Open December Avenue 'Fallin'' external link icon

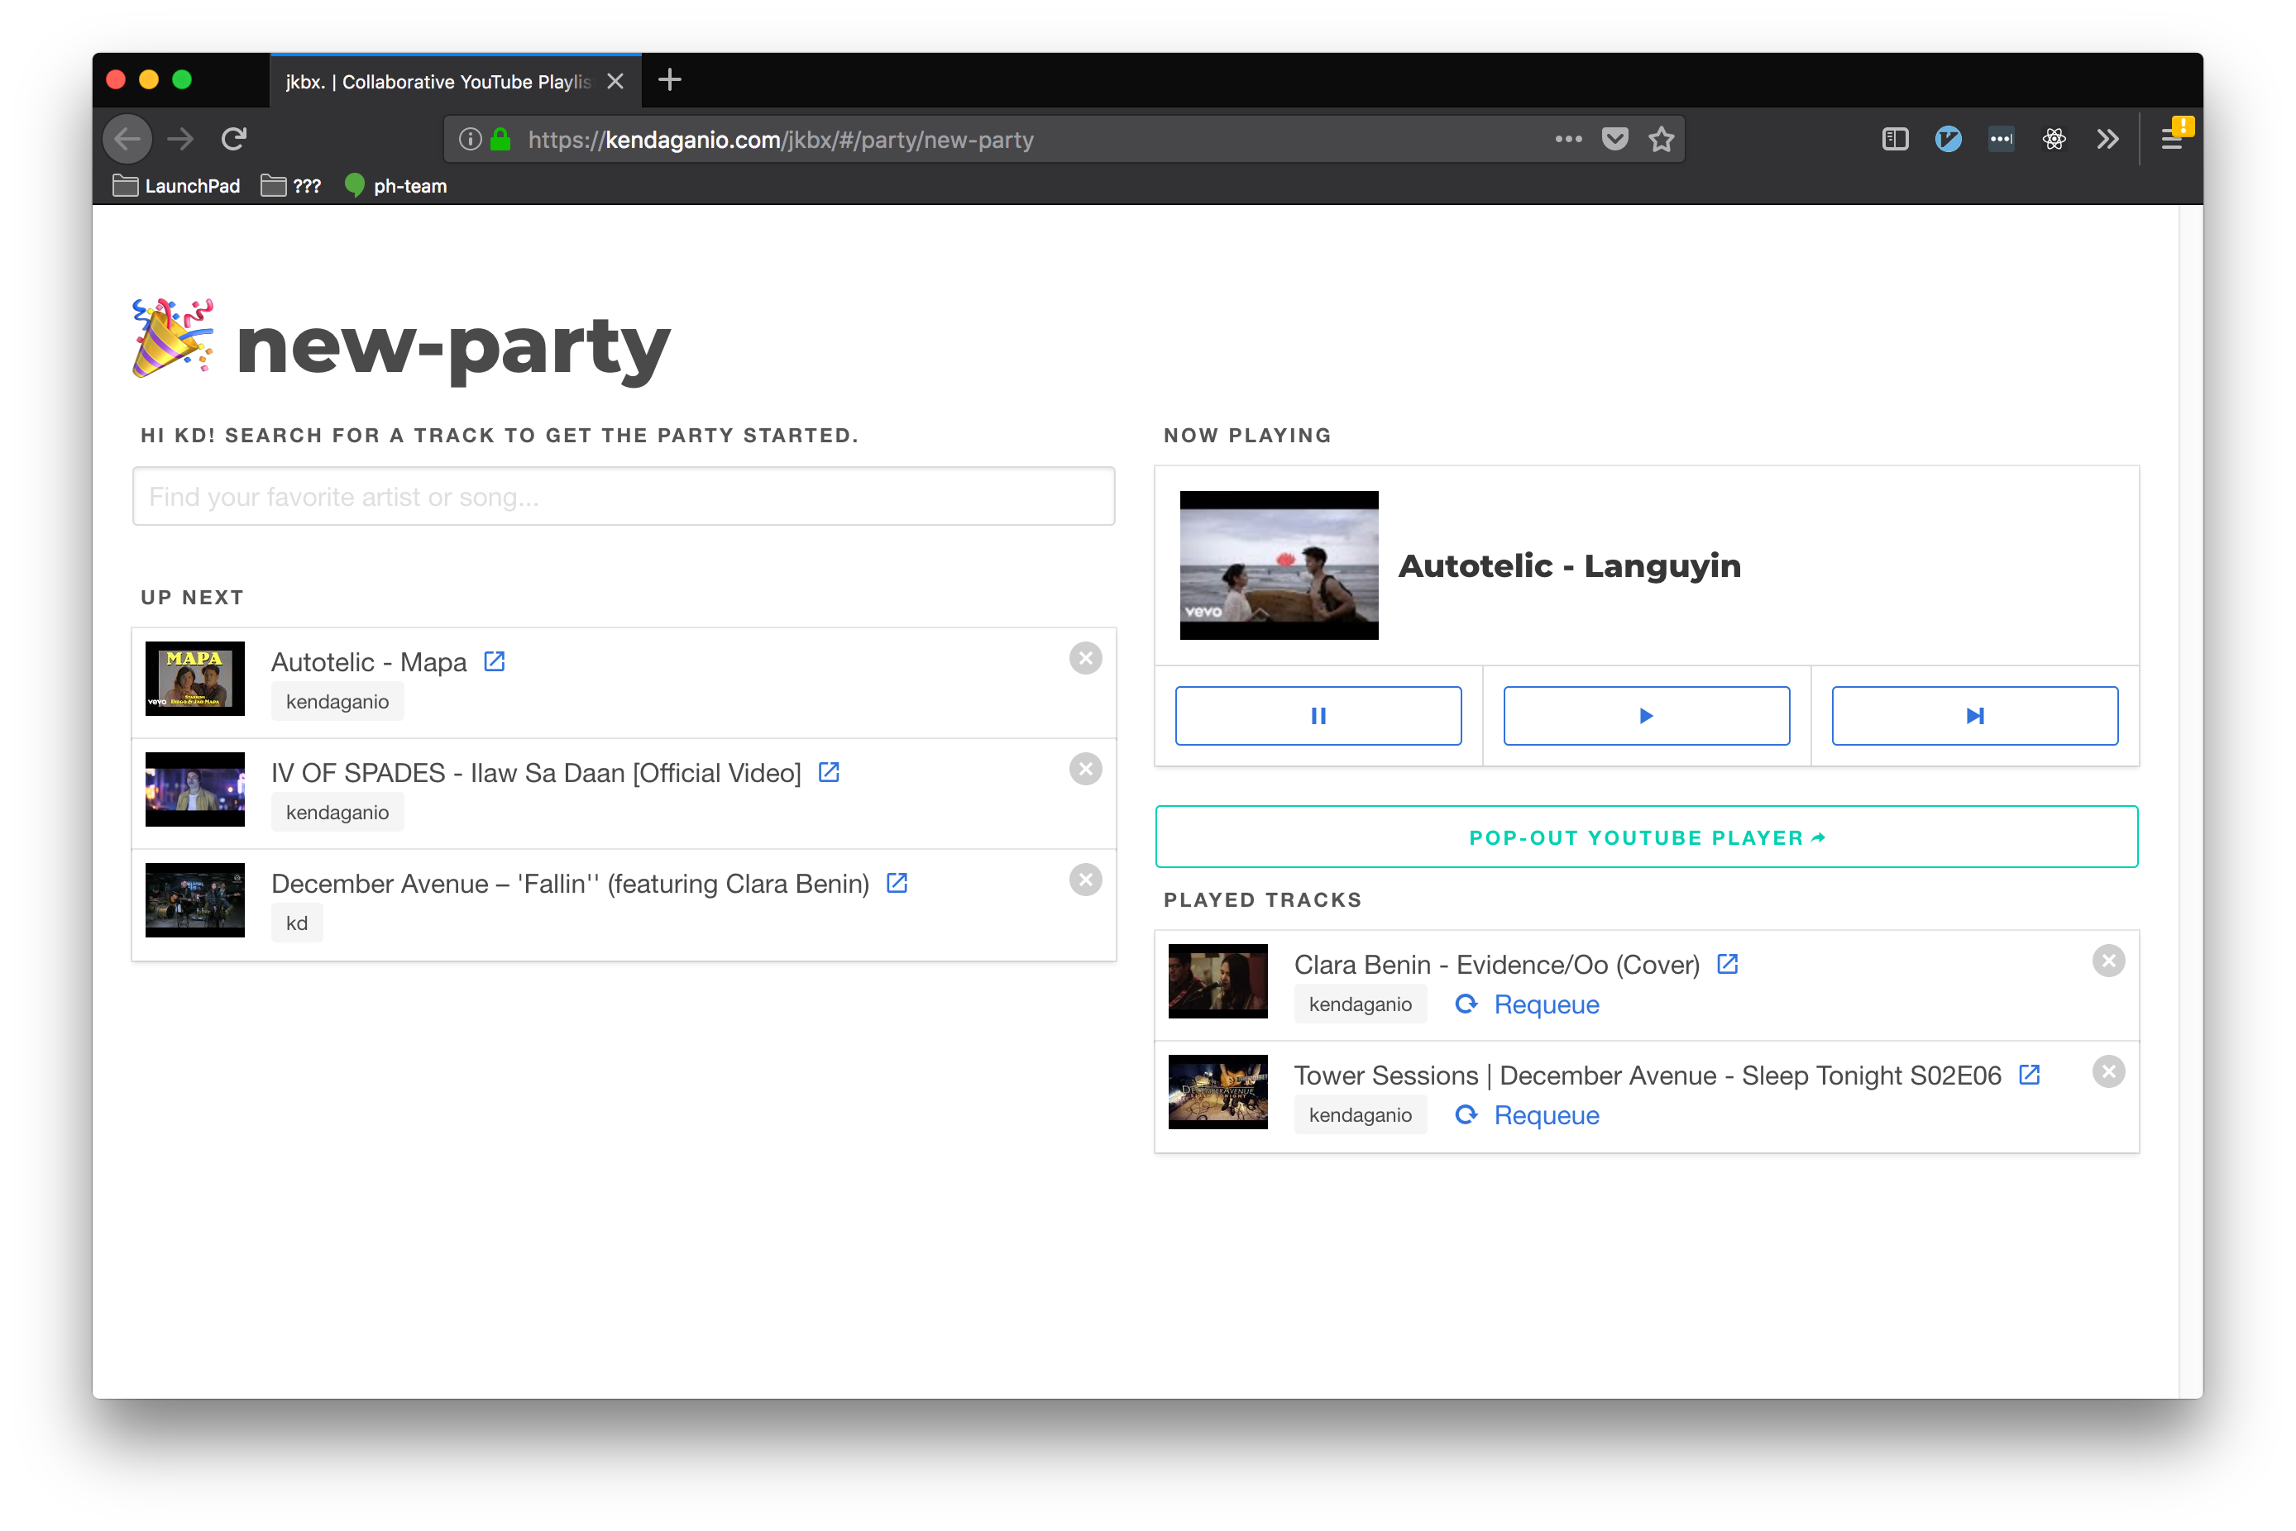897,884
